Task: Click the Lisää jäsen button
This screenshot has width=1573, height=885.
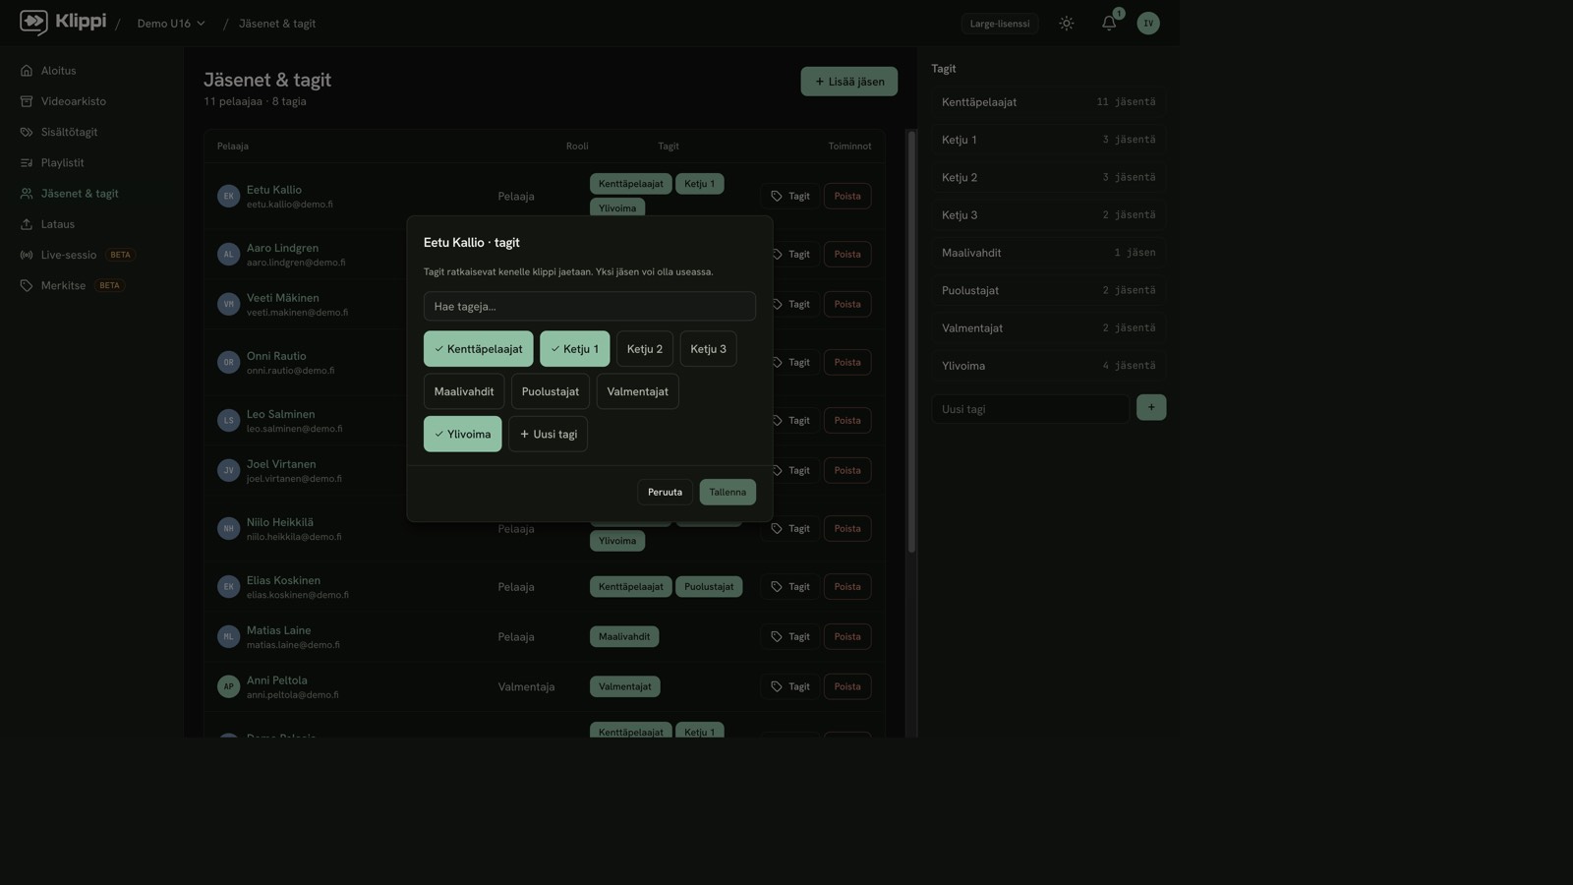Action: (x=849, y=82)
